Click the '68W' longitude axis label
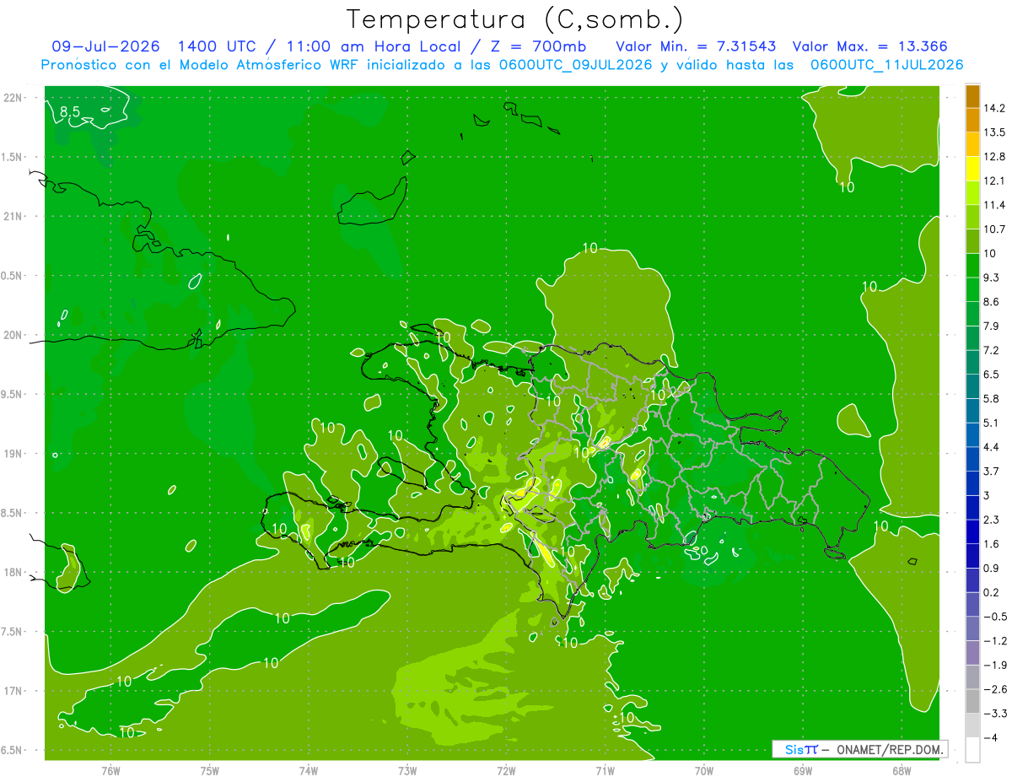 902,771
